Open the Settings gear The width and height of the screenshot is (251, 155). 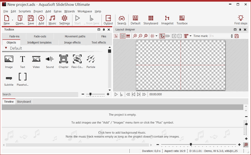(x=64, y=20)
